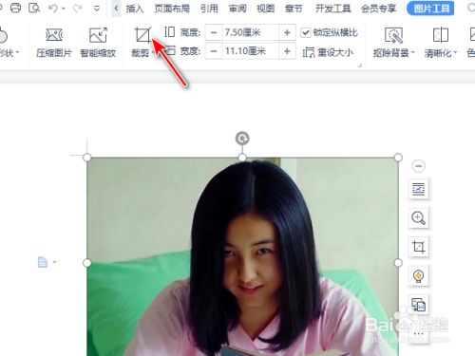Decrease height with minus button
The width and height of the screenshot is (475, 356).
click(214, 32)
